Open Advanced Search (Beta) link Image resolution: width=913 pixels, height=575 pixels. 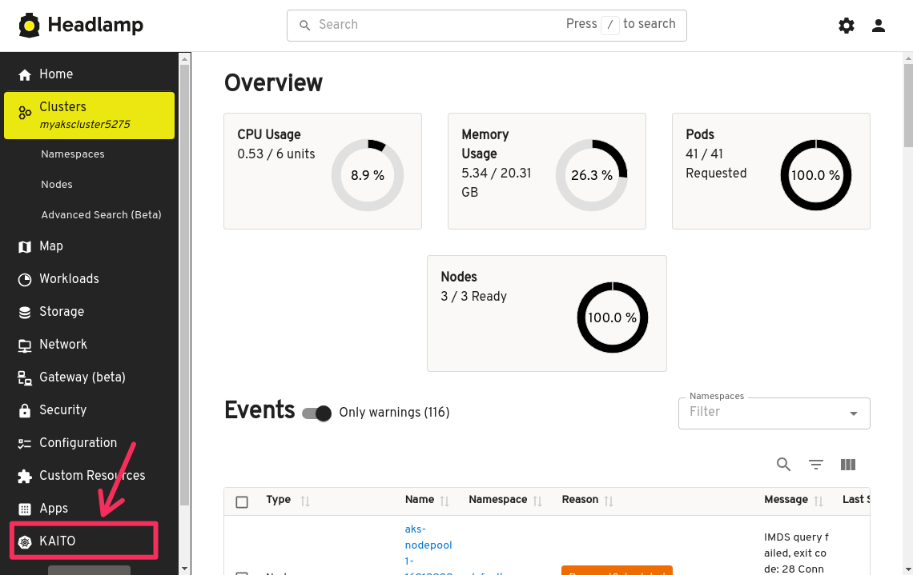101,215
